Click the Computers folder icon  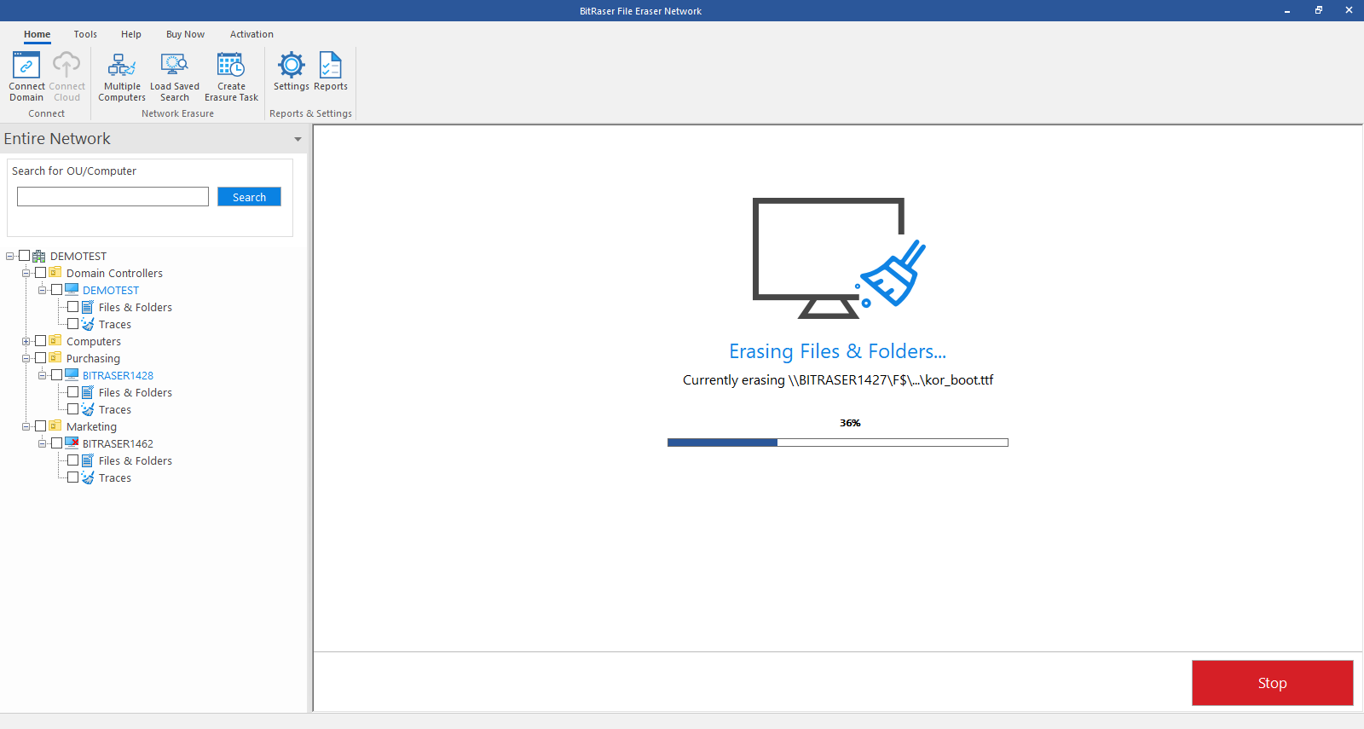55,341
